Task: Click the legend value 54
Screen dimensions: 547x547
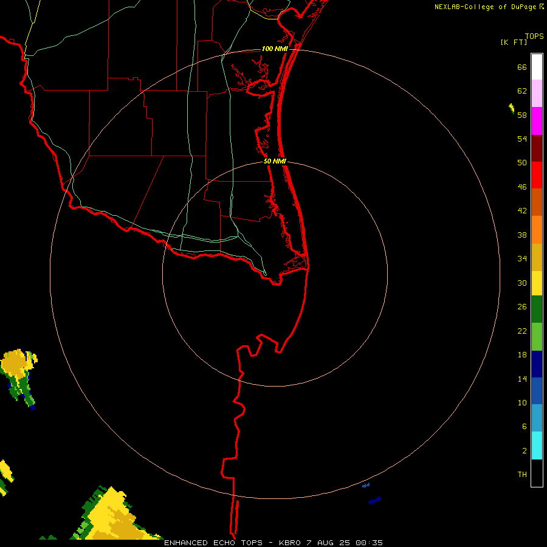Action: (522, 139)
